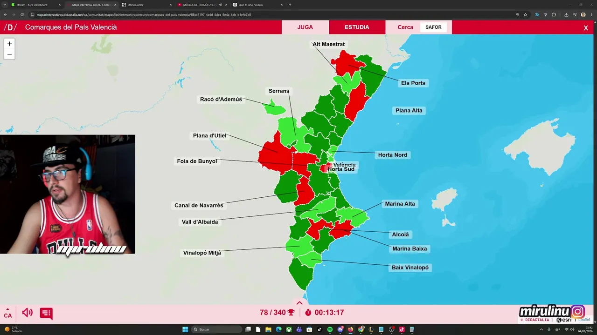Viewport: 597px width, 335px height.
Task: Open Calculator from taskbar
Action: tap(412, 329)
